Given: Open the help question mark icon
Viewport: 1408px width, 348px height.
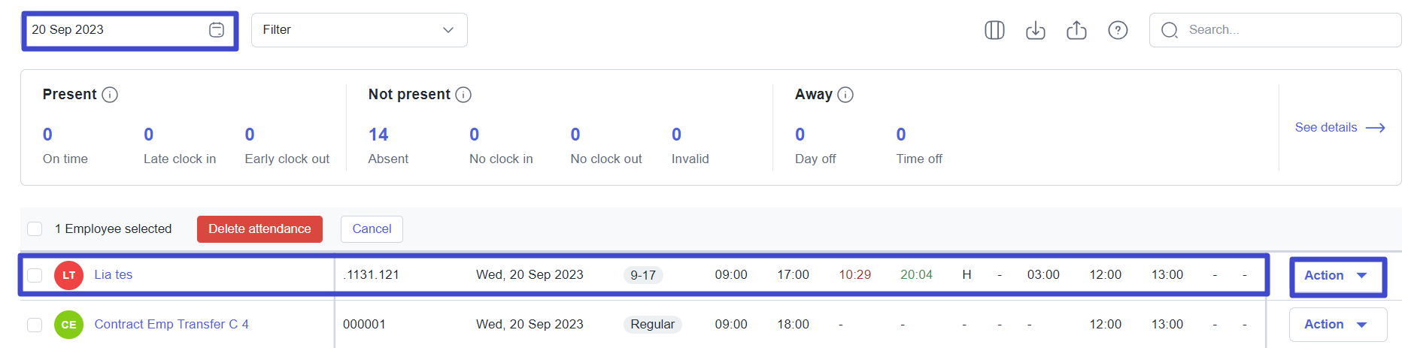Looking at the screenshot, I should (1118, 30).
